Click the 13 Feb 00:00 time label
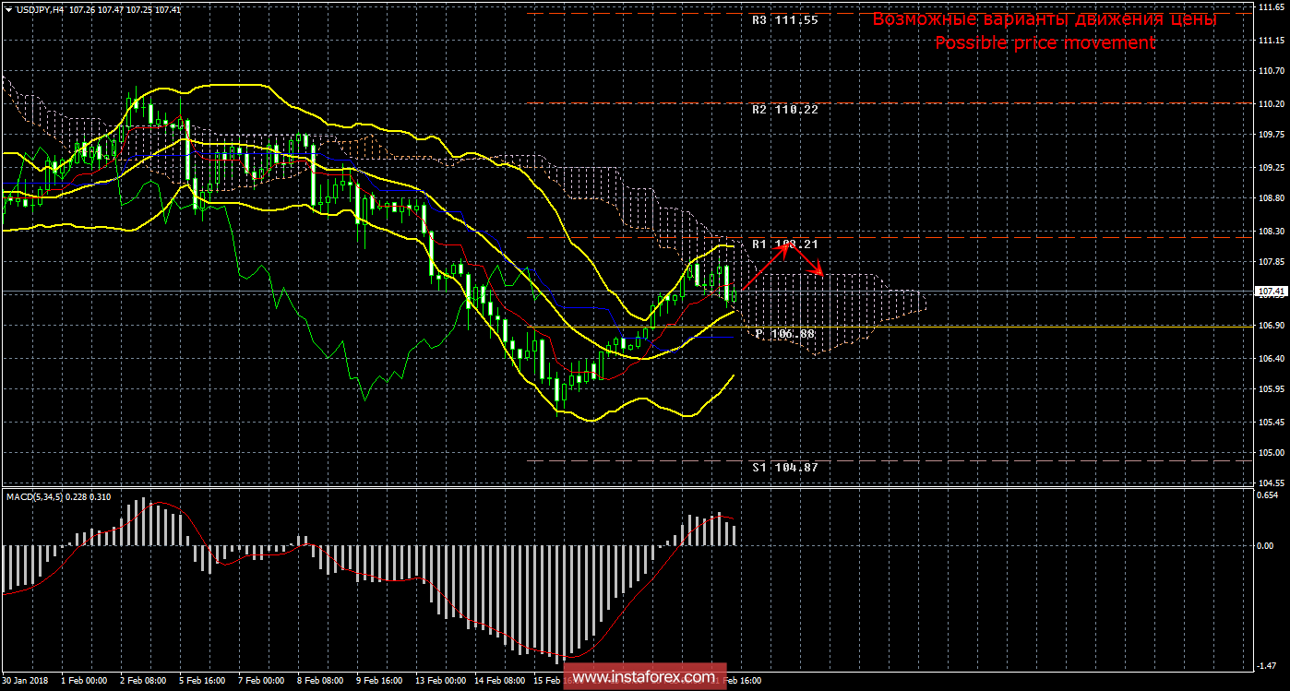 440,681
